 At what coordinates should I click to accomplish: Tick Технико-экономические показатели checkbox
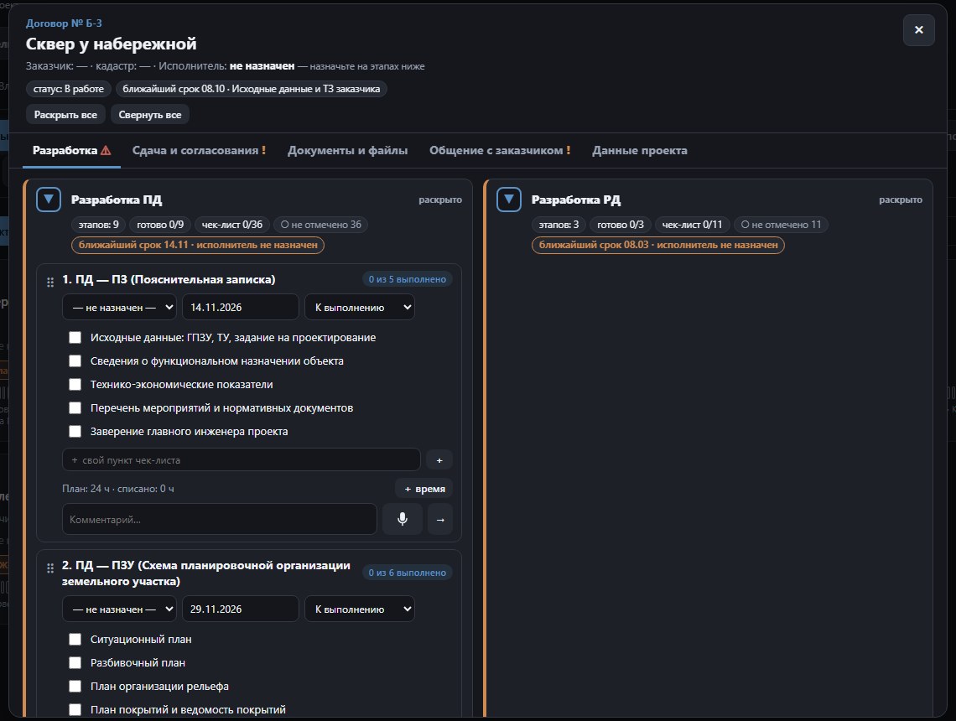(75, 384)
